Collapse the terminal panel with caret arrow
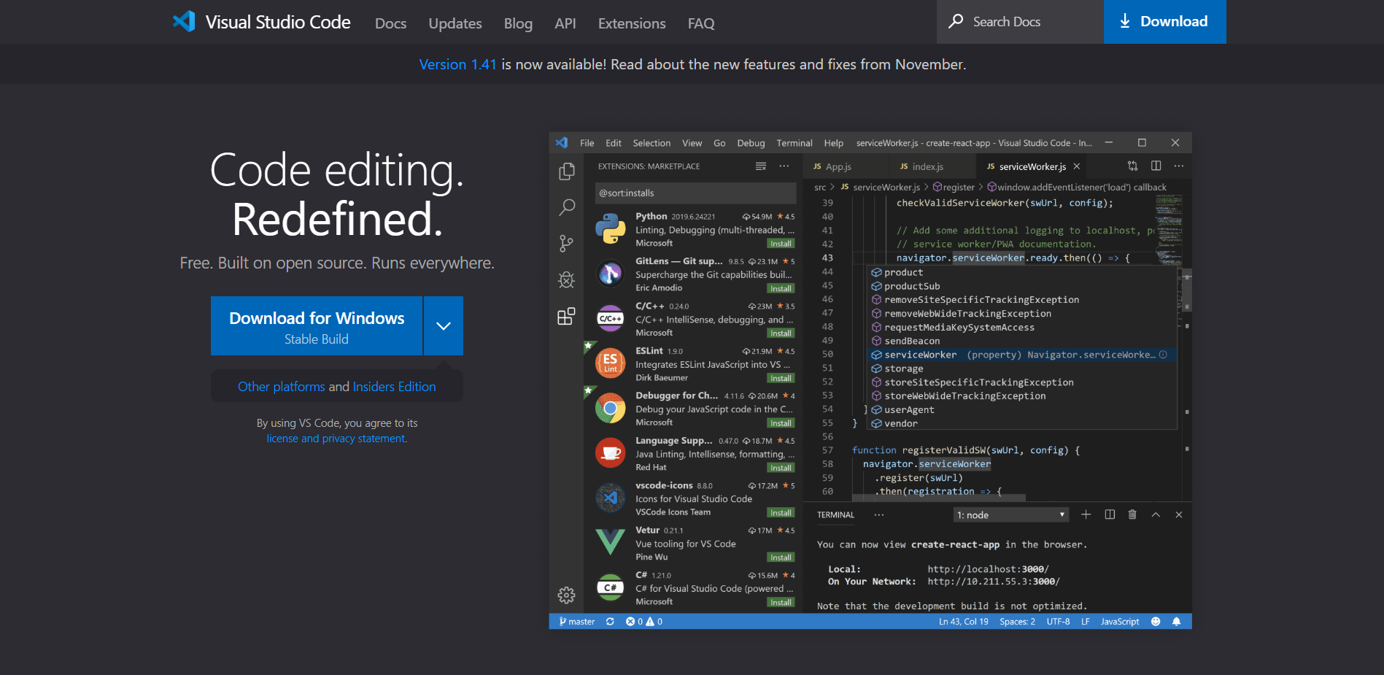 coord(1156,514)
